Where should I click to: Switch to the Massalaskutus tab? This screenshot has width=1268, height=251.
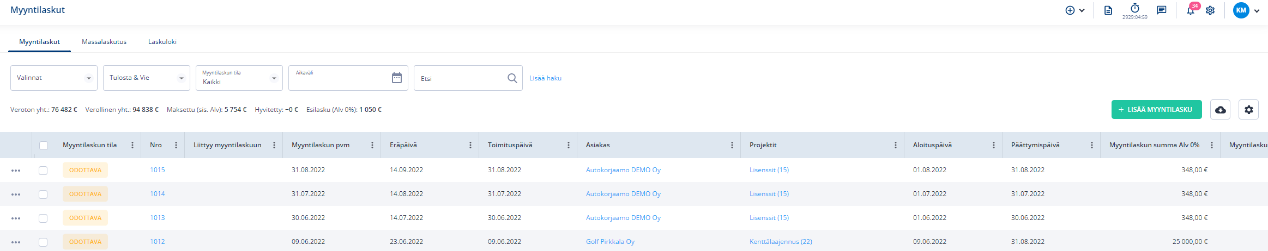point(104,42)
